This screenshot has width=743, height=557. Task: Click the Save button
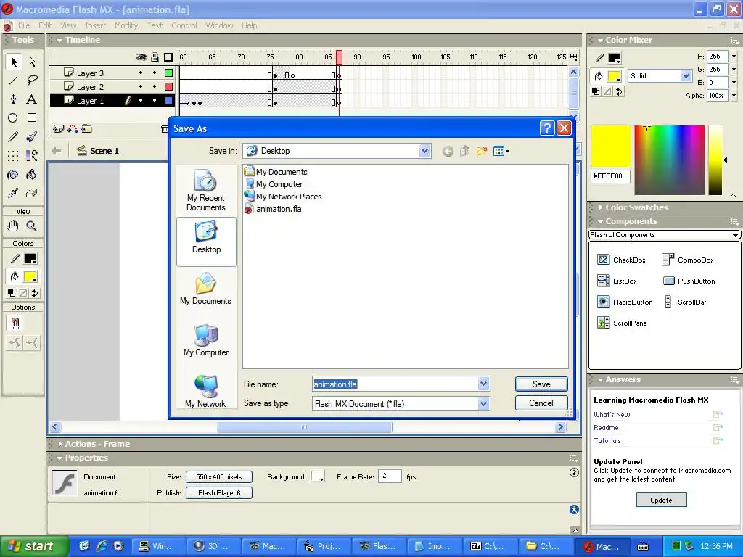tap(541, 384)
